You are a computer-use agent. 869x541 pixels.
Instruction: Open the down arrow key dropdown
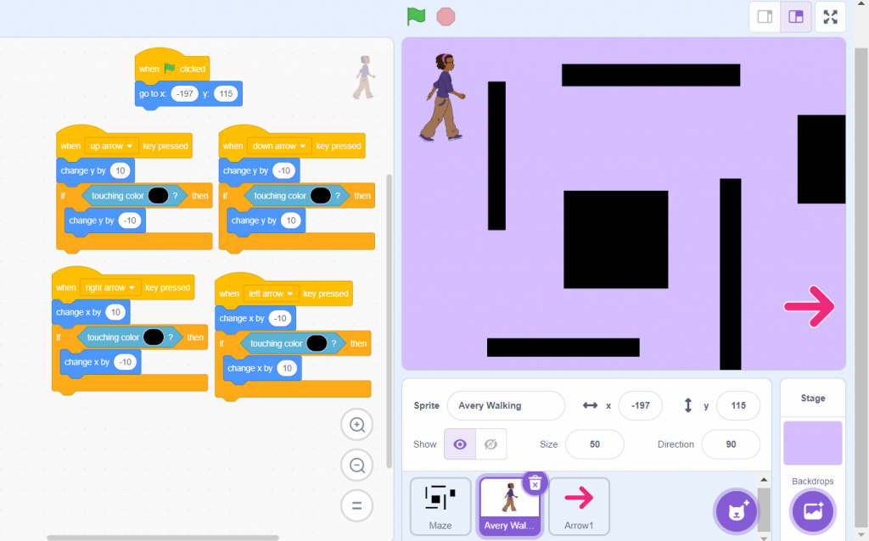pos(278,146)
